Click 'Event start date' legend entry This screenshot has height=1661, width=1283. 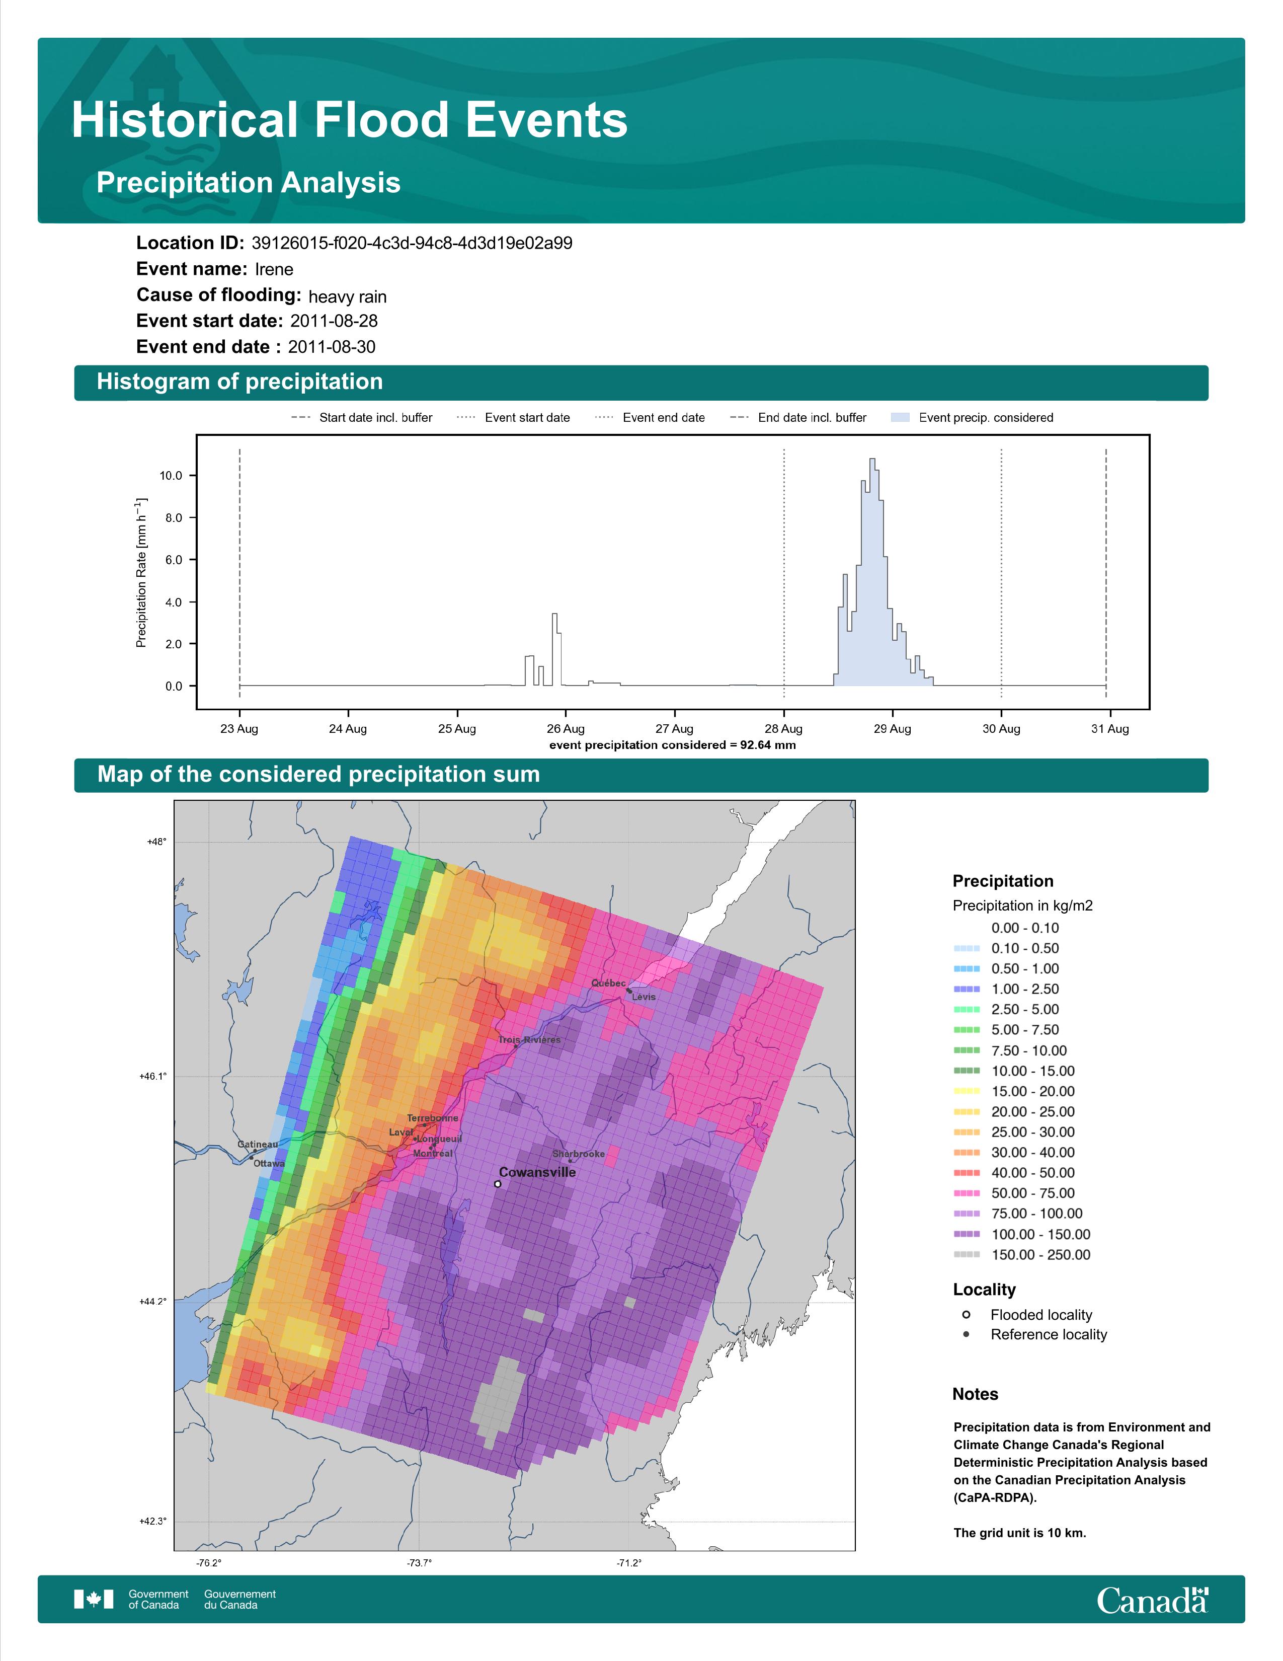tap(513, 418)
